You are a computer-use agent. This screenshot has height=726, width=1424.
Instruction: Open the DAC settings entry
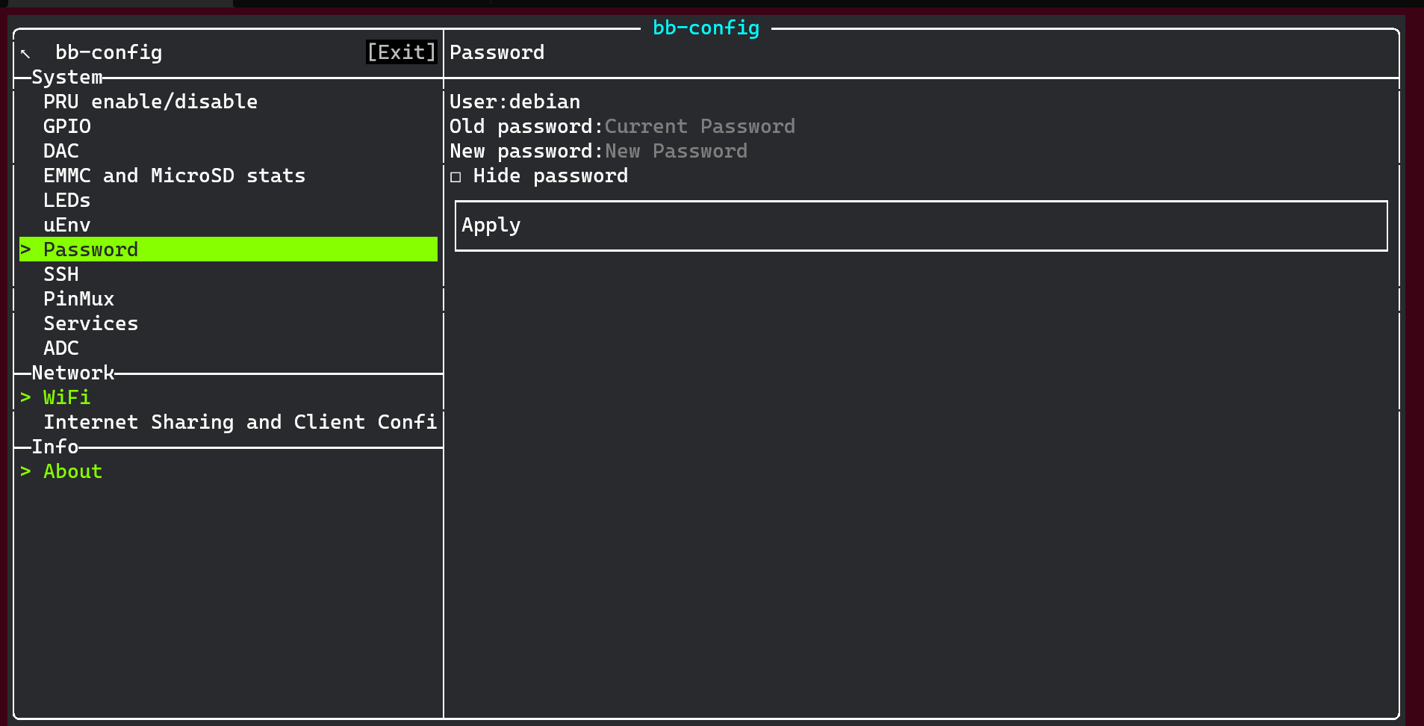click(x=60, y=151)
